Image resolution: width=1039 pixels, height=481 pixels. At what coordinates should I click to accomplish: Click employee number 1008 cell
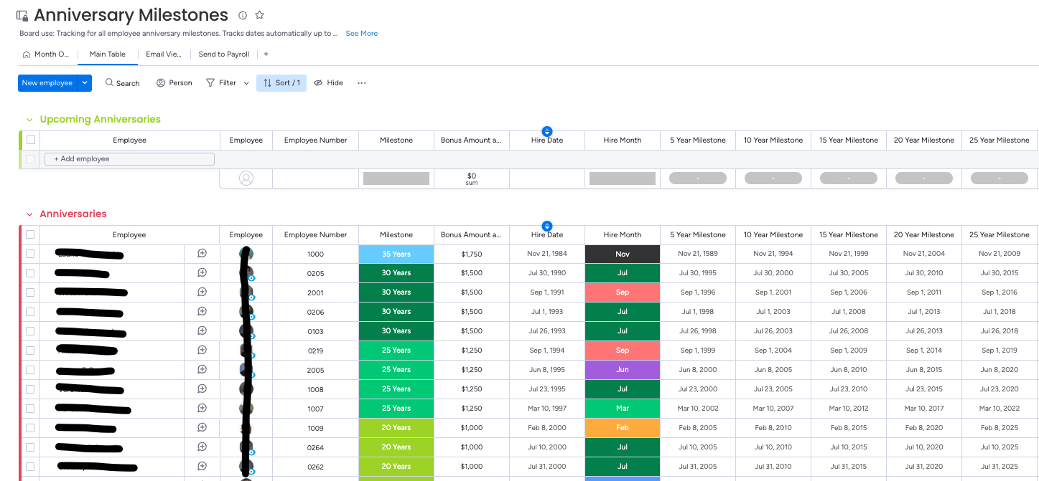point(316,389)
